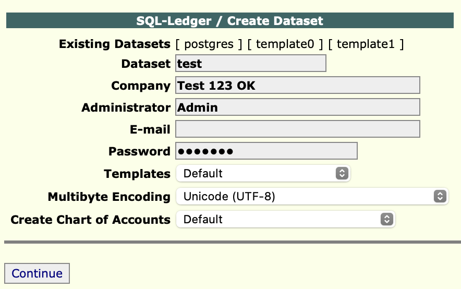The height and width of the screenshot is (289, 461).
Task: Click the Company field with "Test 123 OK"
Action: click(x=297, y=85)
